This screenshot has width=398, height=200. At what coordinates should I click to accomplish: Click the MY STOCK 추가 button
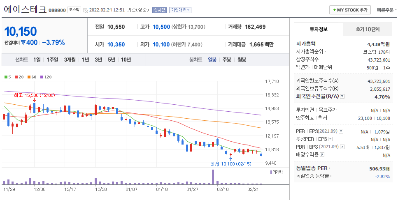(350, 10)
